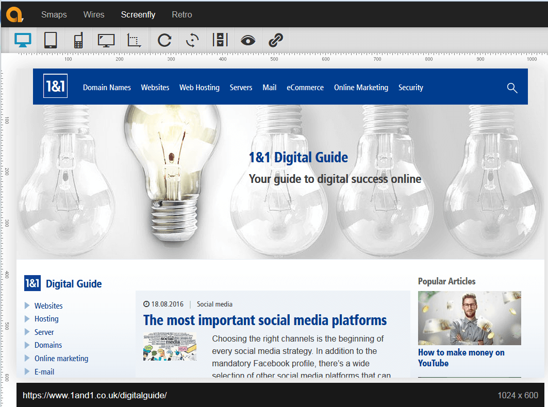Open the Domains sidebar link

48,345
